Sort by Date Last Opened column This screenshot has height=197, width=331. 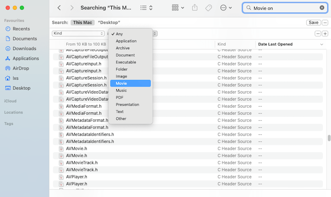(275, 44)
